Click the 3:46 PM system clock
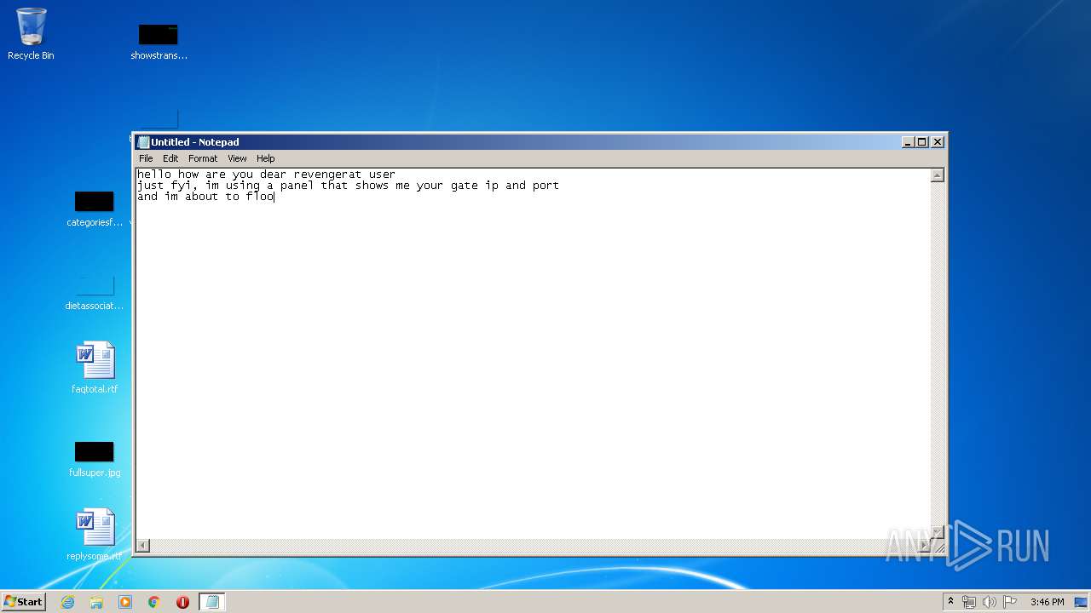This screenshot has width=1091, height=613. (1047, 602)
